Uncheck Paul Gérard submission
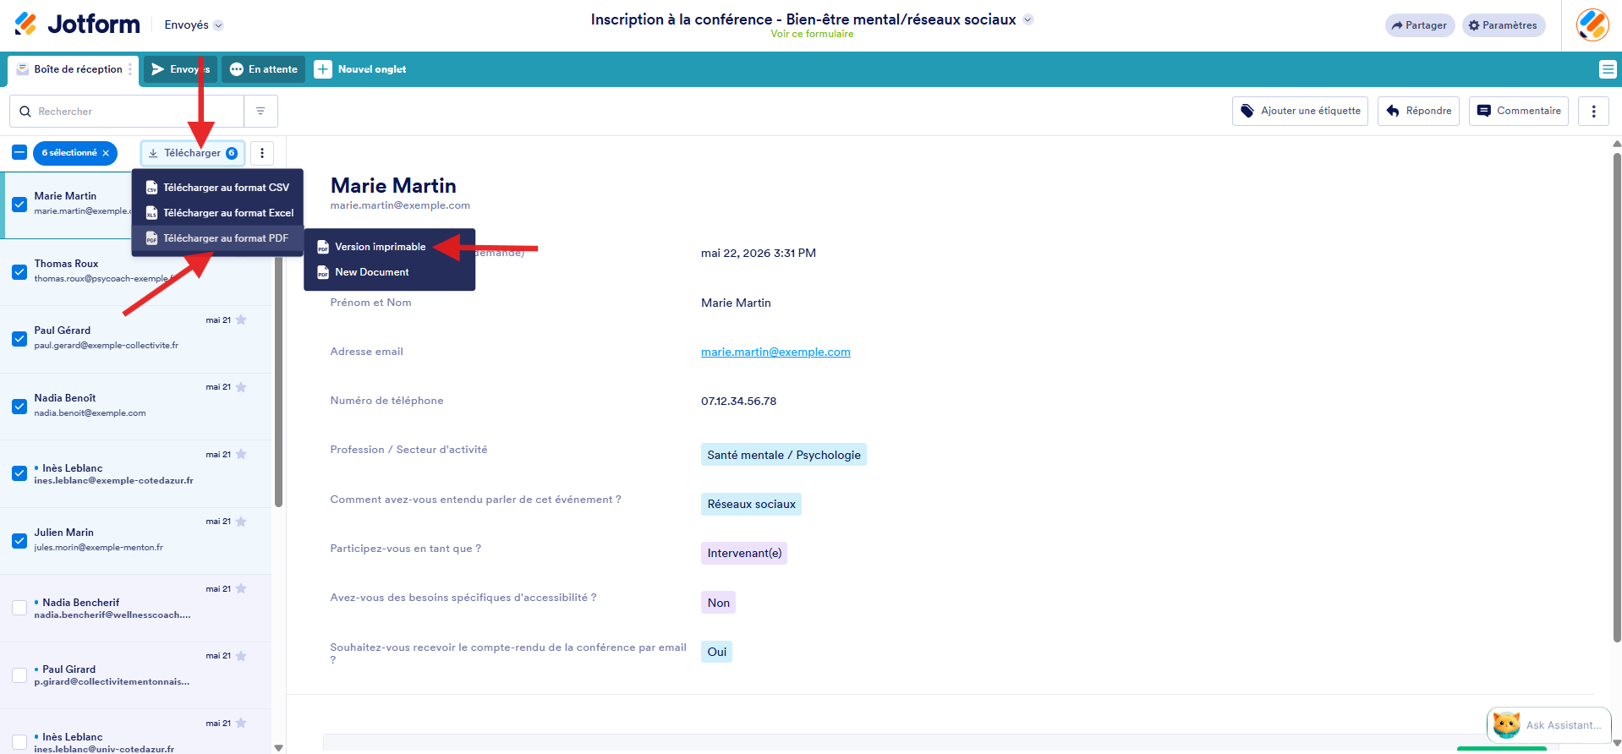 coord(19,339)
